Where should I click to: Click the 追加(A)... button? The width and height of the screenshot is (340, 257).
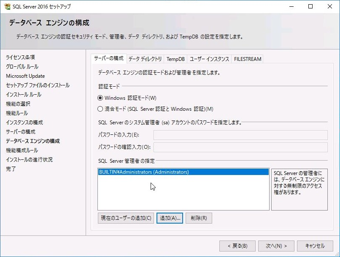click(x=170, y=218)
